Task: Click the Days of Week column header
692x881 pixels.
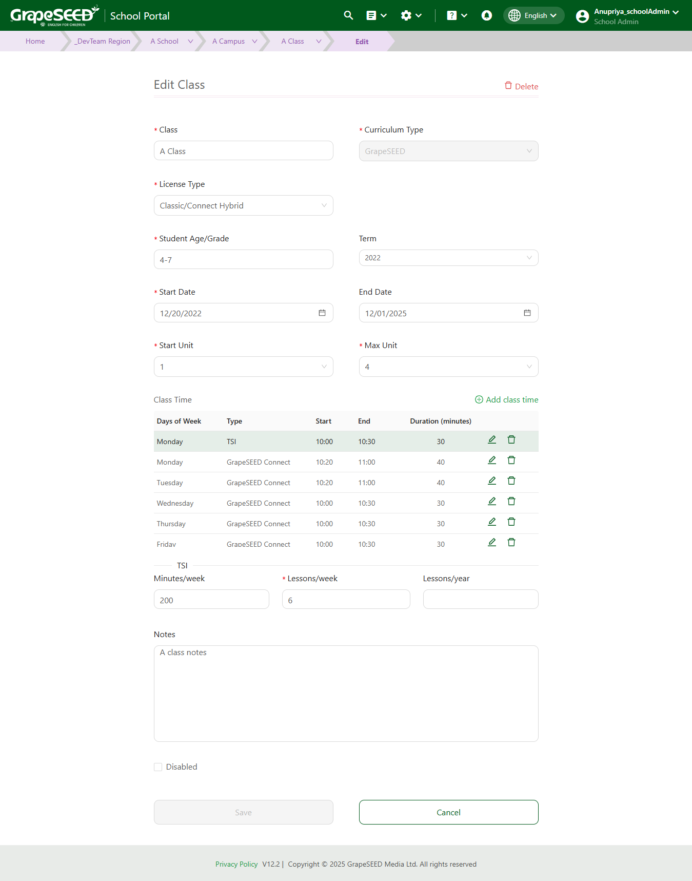Action: coord(179,421)
